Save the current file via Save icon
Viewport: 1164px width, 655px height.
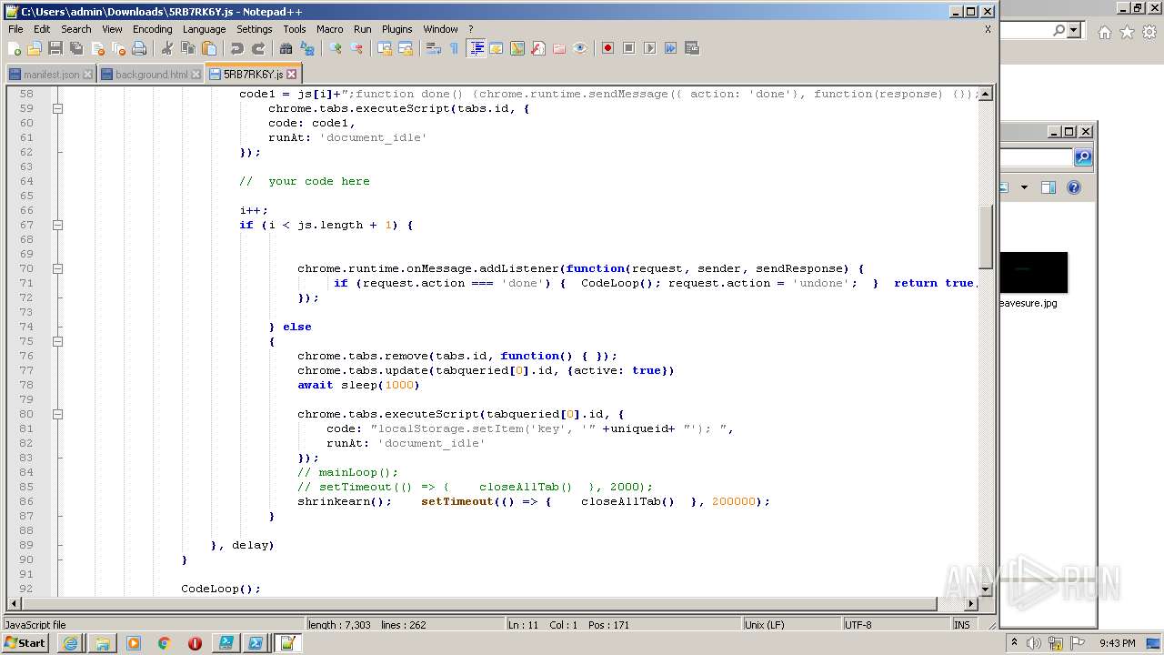click(55, 48)
